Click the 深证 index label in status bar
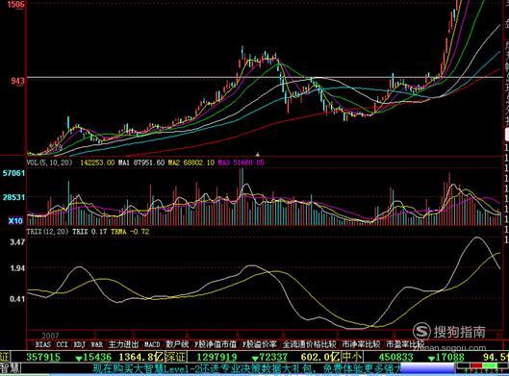 pyautogui.click(x=175, y=357)
